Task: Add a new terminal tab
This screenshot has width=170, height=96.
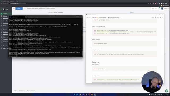Action: click(27, 17)
